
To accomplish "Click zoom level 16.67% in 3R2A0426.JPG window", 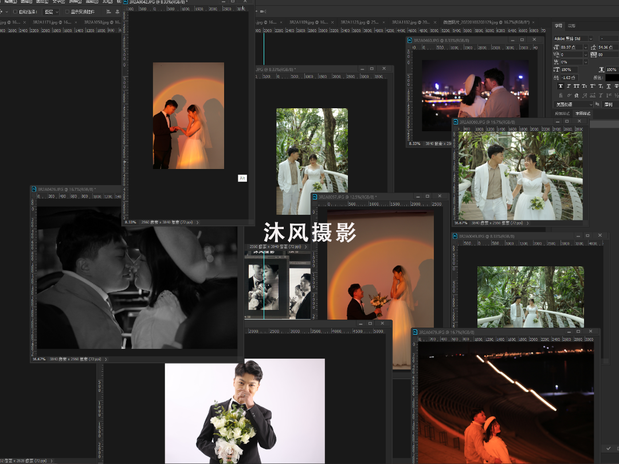I will (39, 359).
